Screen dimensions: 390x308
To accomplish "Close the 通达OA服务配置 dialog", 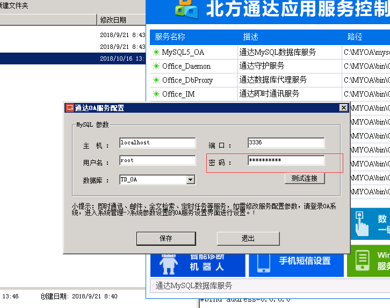I will click(x=343, y=108).
